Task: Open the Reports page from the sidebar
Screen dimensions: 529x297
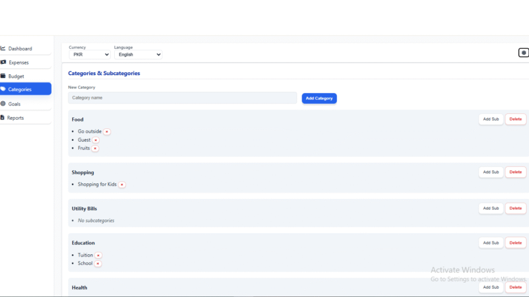Action: point(7,118)
